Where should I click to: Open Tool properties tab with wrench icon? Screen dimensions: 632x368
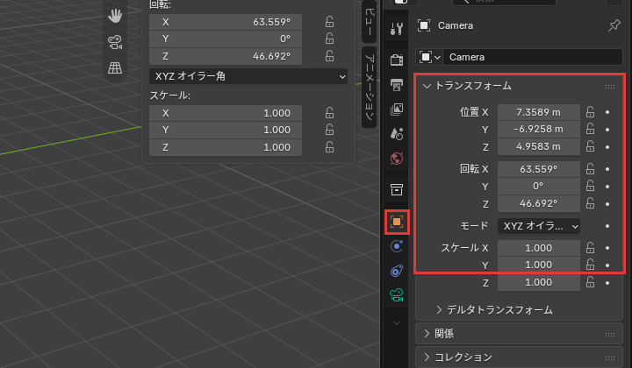point(397,29)
